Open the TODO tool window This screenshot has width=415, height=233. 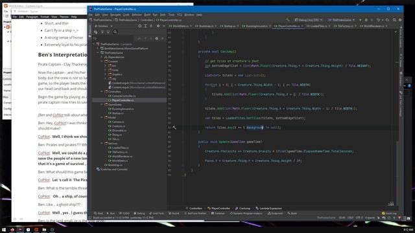tap(124, 213)
